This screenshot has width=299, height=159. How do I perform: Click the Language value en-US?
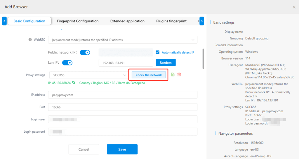tap(255, 149)
